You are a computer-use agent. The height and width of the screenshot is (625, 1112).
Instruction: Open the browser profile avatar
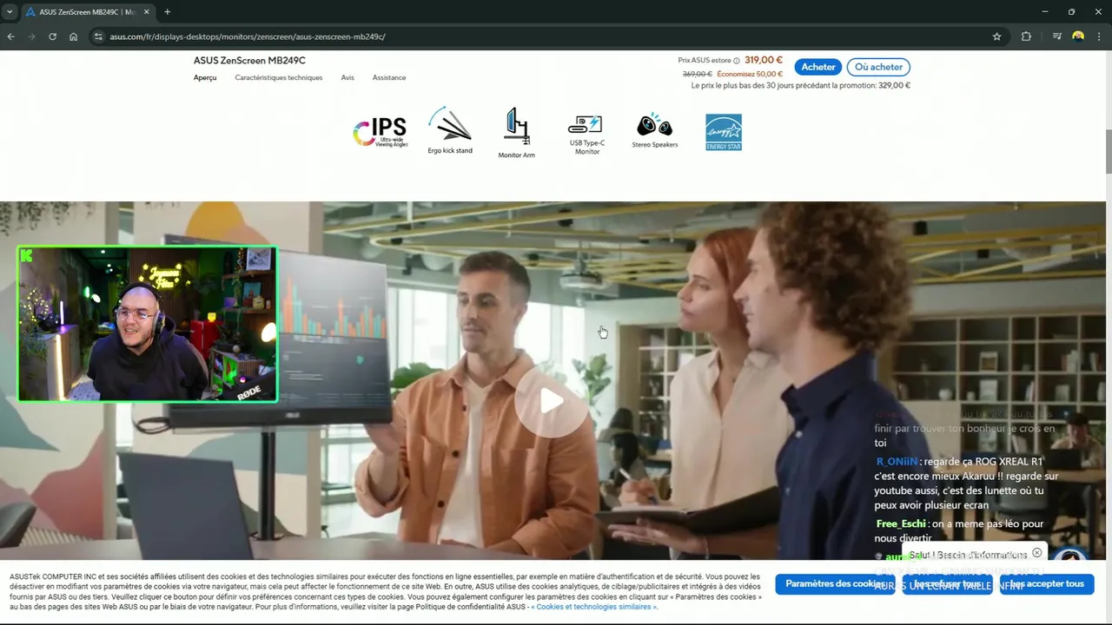[x=1078, y=36]
